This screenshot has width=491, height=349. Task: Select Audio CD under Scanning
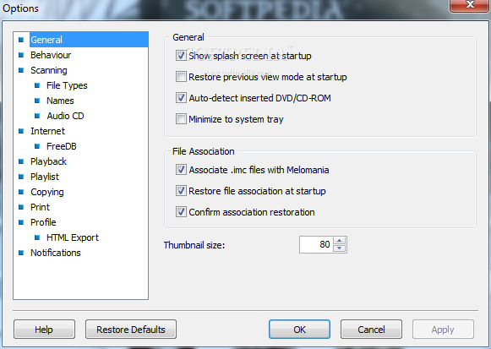[65, 116]
